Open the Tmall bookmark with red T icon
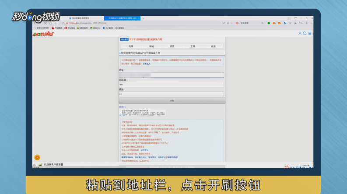 (x=57, y=28)
